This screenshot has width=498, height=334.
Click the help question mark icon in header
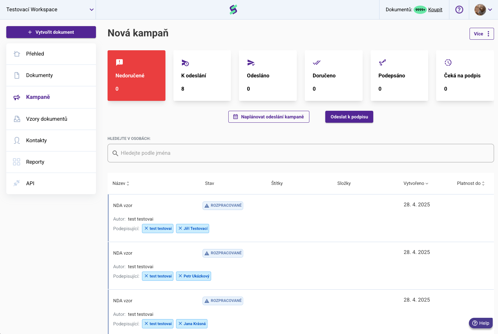[459, 10]
